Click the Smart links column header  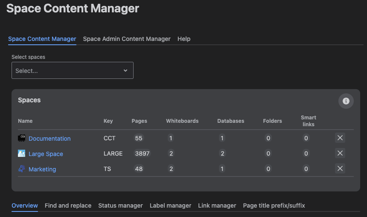pyautogui.click(x=308, y=121)
